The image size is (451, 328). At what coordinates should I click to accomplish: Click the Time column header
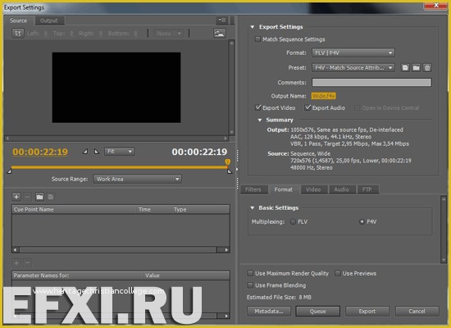pyautogui.click(x=153, y=209)
